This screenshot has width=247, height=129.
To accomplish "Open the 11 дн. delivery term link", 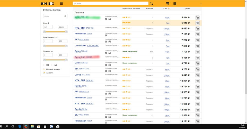I will point(167,18).
